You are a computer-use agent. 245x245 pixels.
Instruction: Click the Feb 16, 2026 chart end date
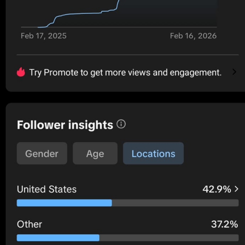[x=193, y=36]
